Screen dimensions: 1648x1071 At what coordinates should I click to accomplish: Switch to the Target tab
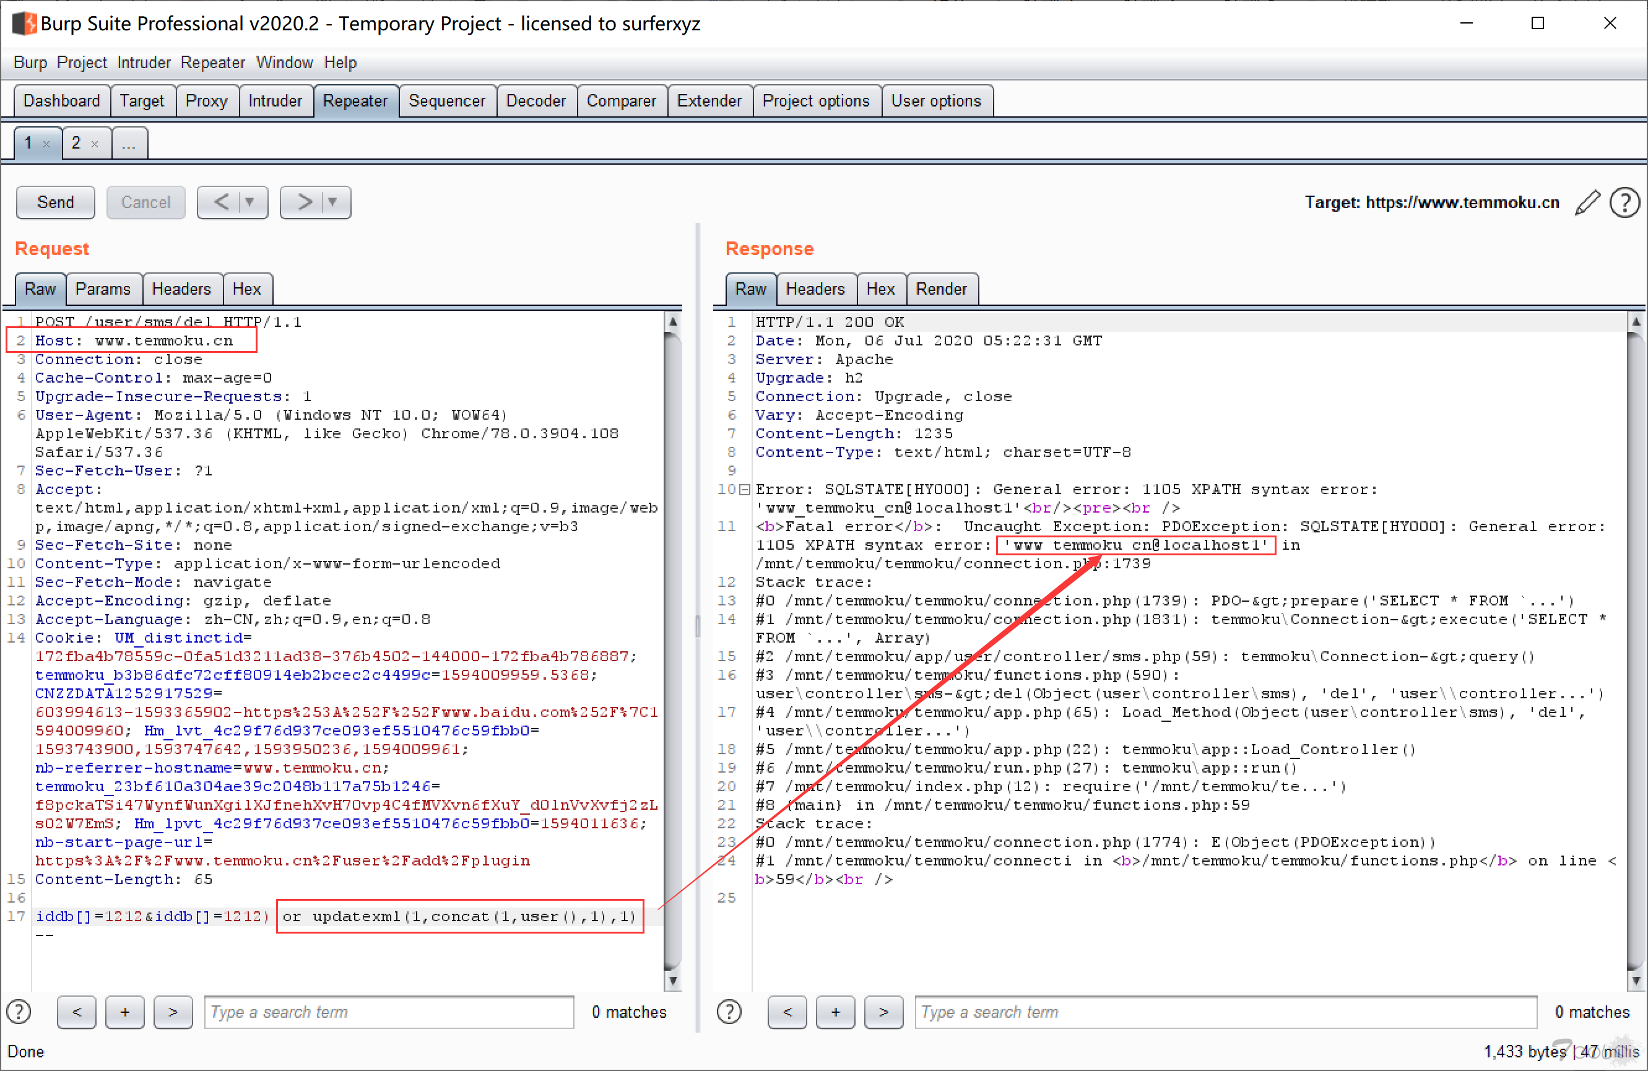[142, 101]
